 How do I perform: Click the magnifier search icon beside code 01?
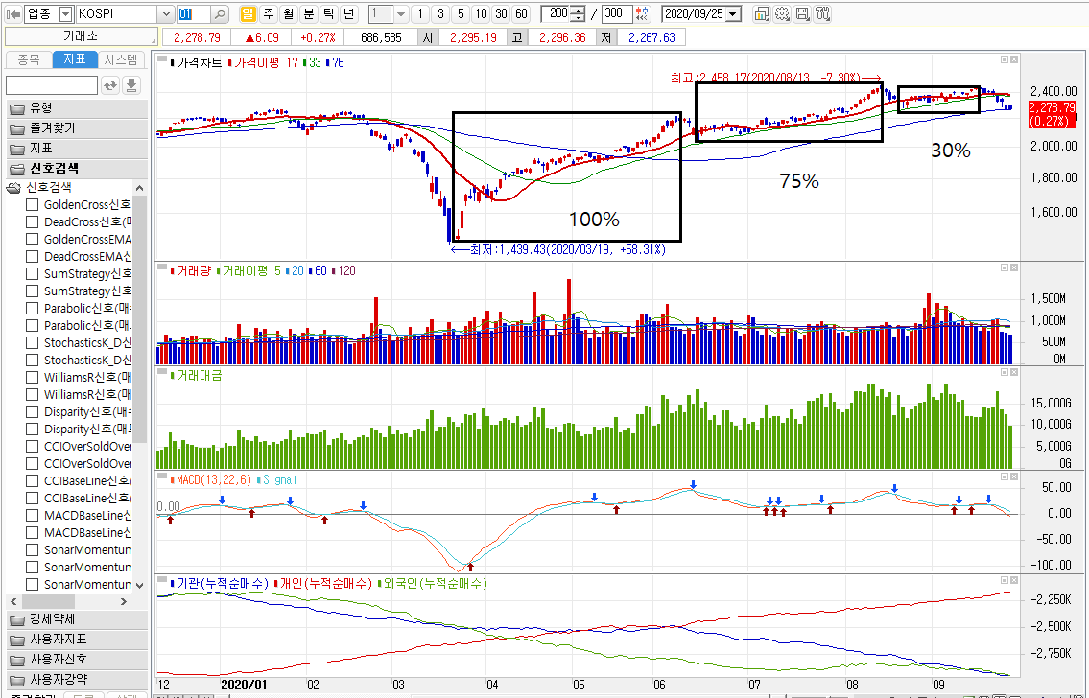(x=219, y=13)
